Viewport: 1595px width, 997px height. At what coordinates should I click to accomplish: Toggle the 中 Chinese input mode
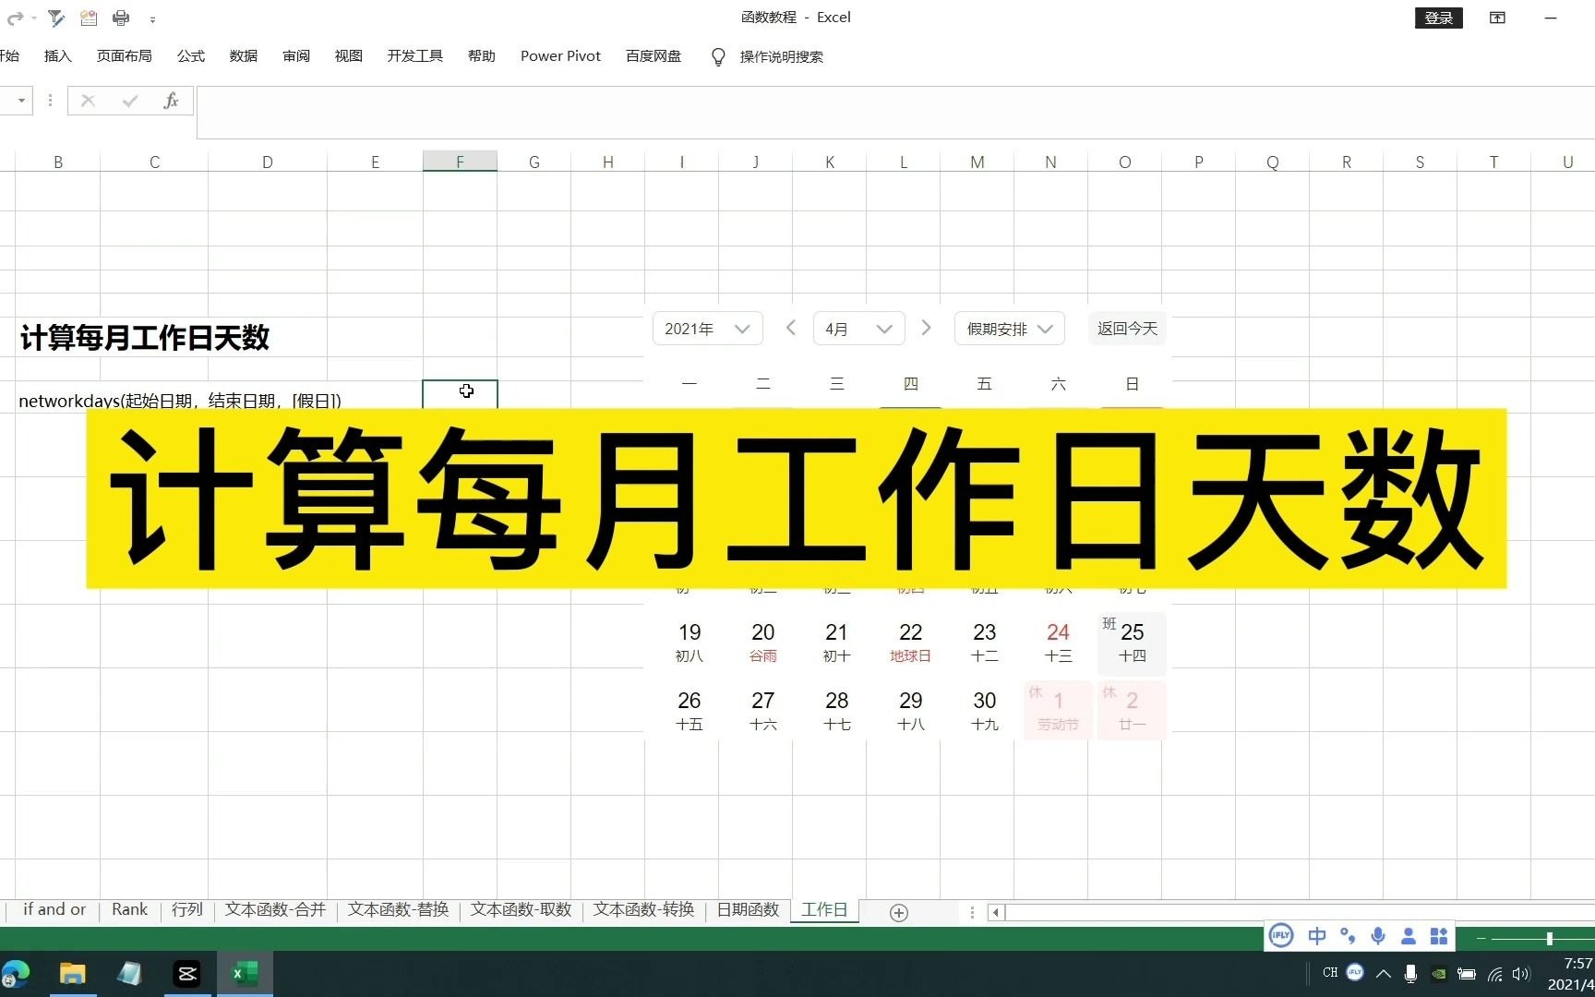point(1317,936)
